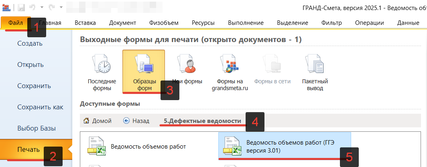Click the 5.Дефектные ведомости breadcrumb
Viewport: 427px width, 167px height.
pyautogui.click(x=202, y=121)
